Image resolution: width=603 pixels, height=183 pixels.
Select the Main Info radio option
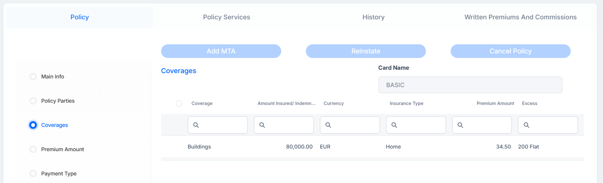click(x=33, y=77)
